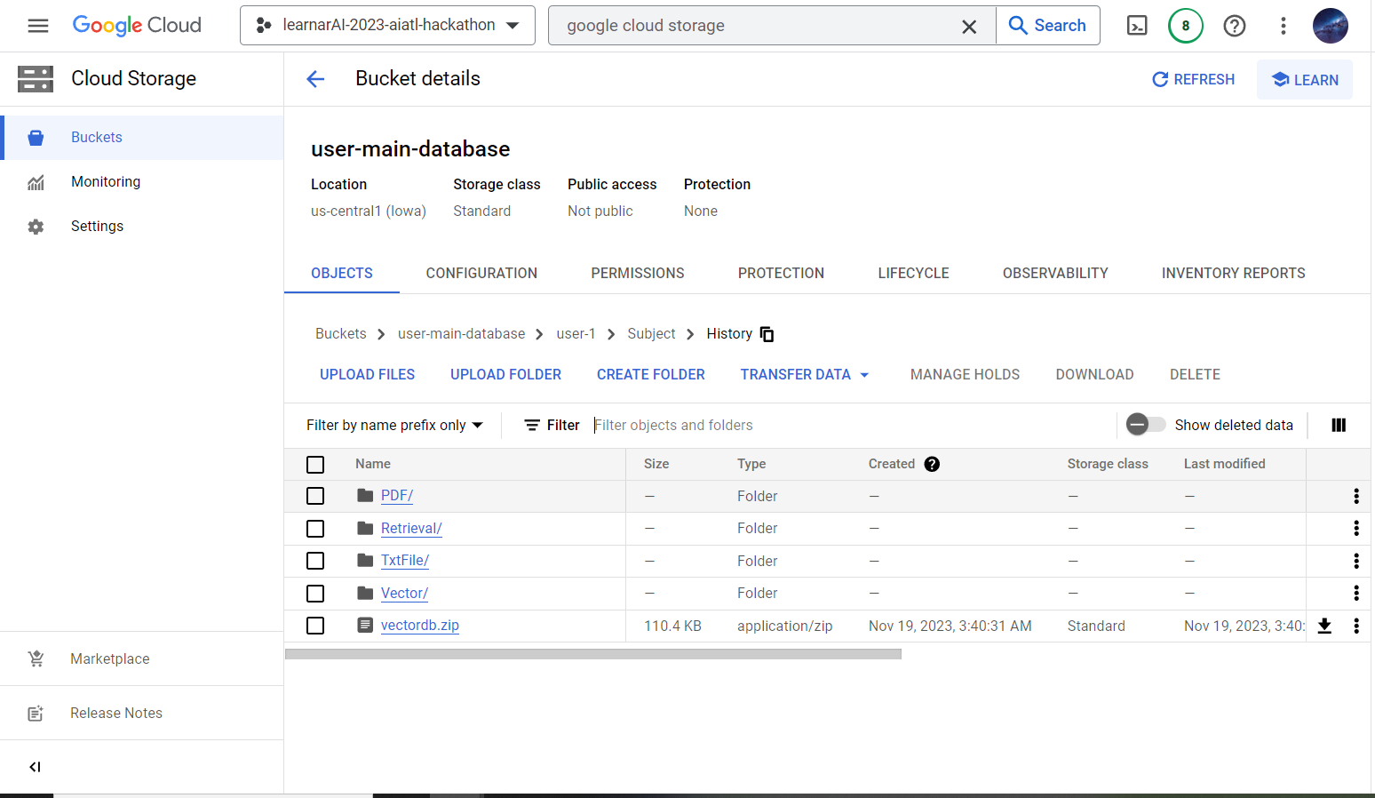Click the Search button
1375x798 pixels.
pyautogui.click(x=1048, y=26)
